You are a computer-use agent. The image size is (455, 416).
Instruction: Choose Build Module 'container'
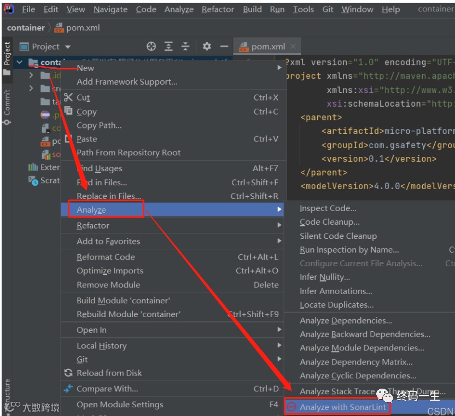172,301
